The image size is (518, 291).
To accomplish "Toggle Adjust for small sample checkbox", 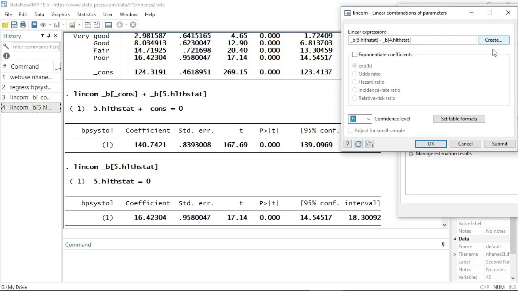I will tap(351, 131).
